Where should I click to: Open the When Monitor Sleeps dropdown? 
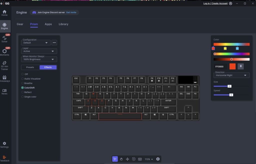pos(39,59)
